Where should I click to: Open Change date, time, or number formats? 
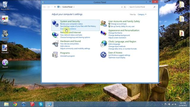click(123, 49)
